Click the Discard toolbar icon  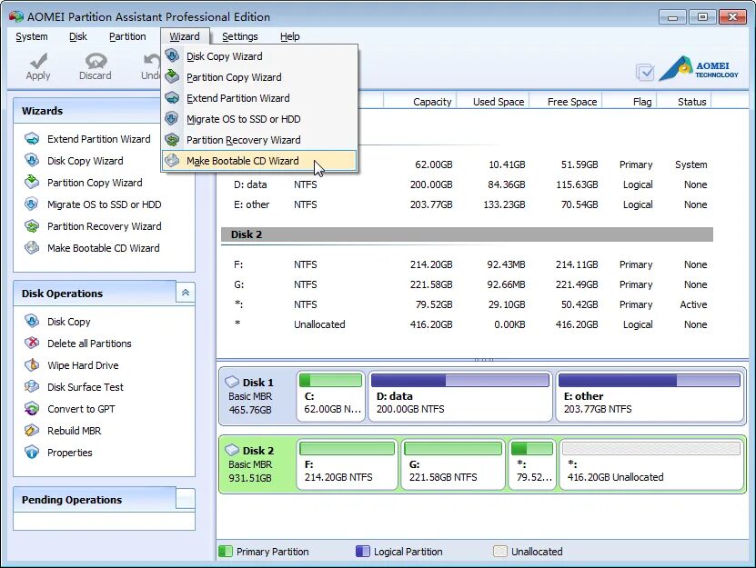[x=96, y=61]
